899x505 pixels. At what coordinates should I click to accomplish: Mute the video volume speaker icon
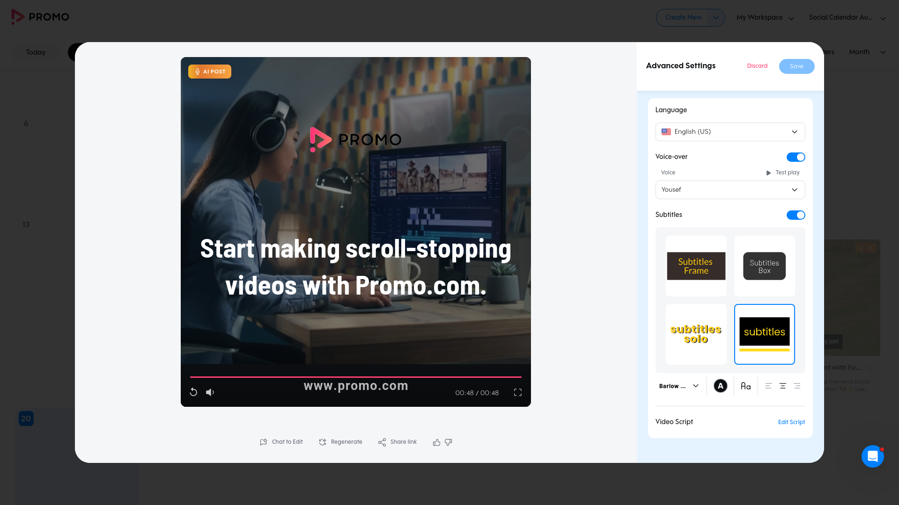pyautogui.click(x=210, y=392)
